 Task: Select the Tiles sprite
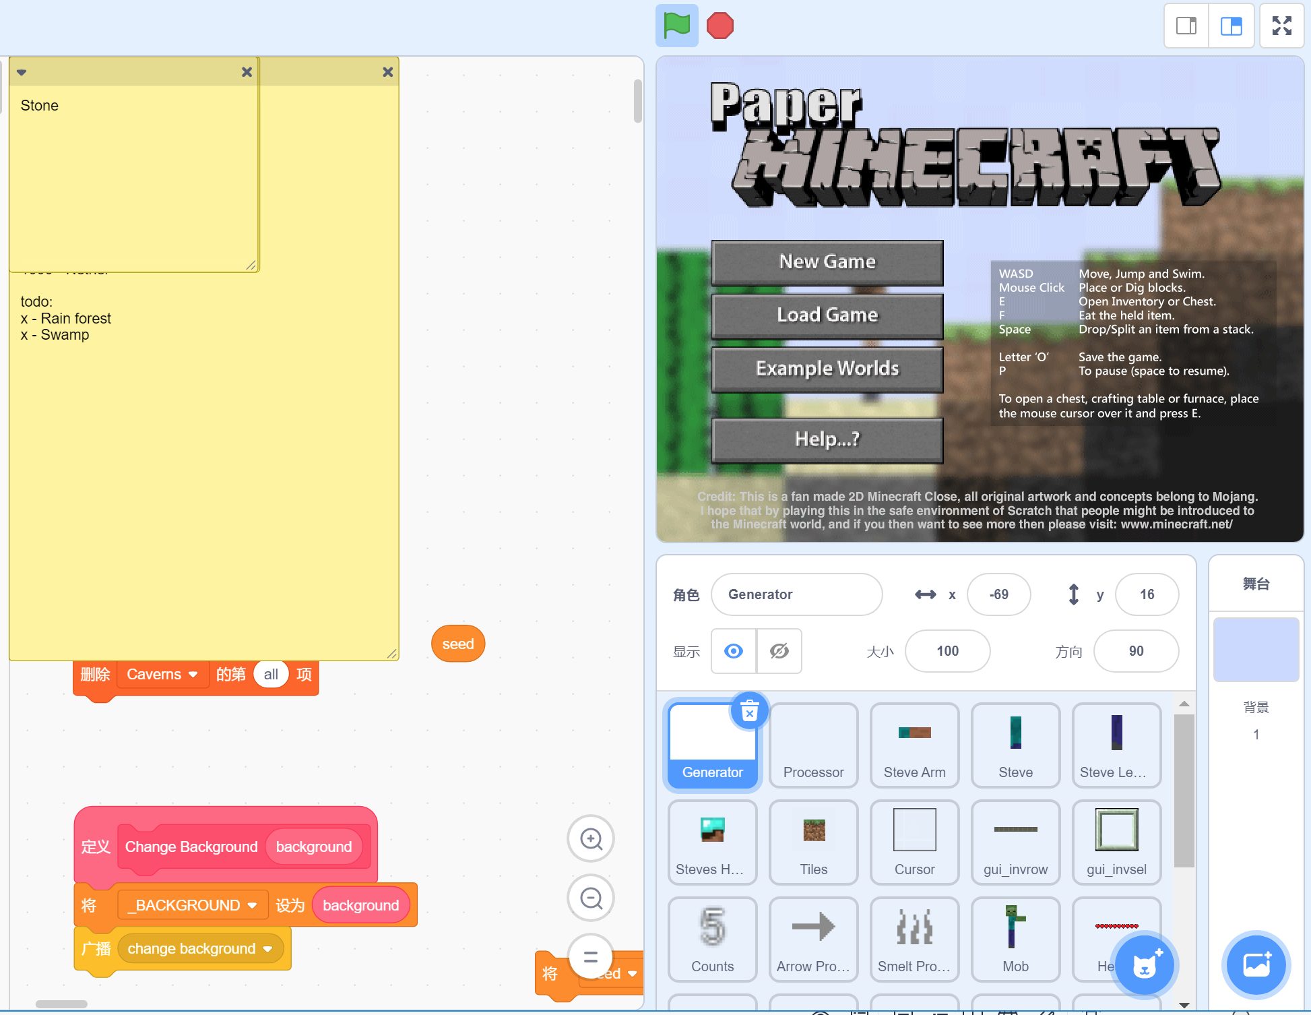(813, 842)
